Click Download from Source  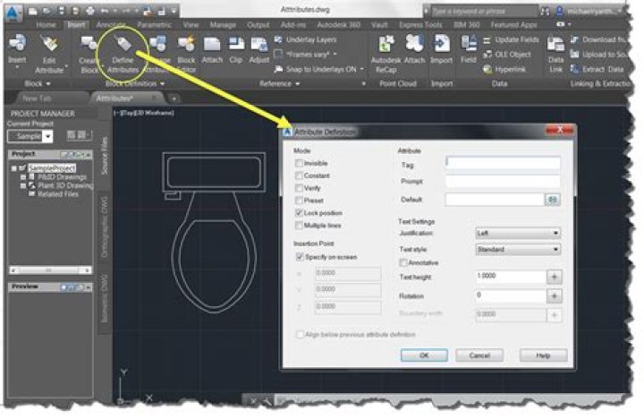pos(599,39)
